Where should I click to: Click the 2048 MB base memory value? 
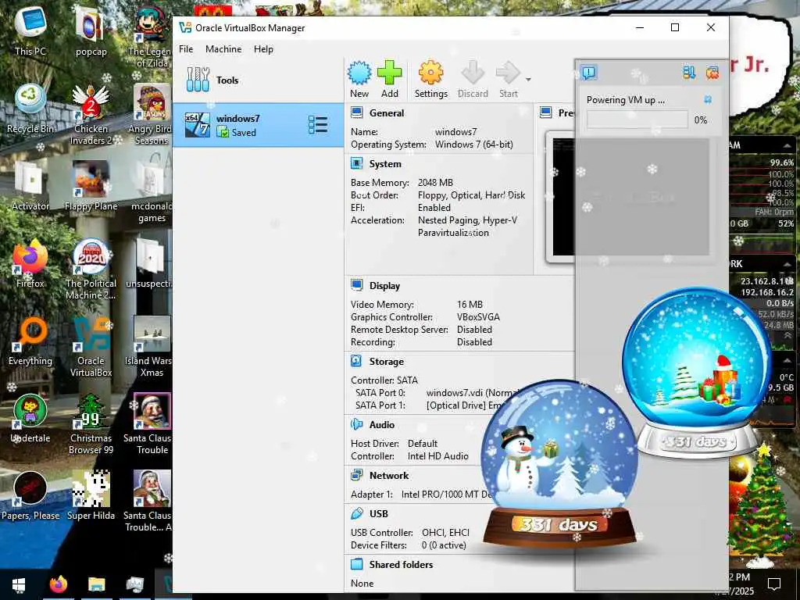coord(435,183)
